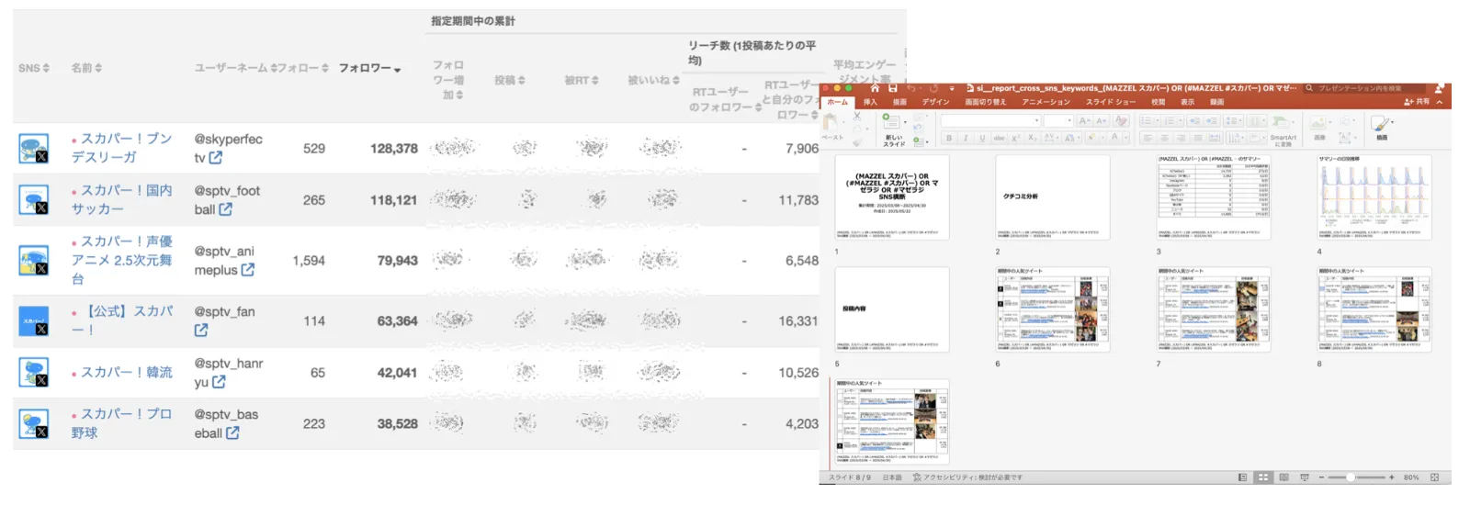This screenshot has height=505, width=1470.
Task: Click Share (共有) button
Action: coord(1417,102)
